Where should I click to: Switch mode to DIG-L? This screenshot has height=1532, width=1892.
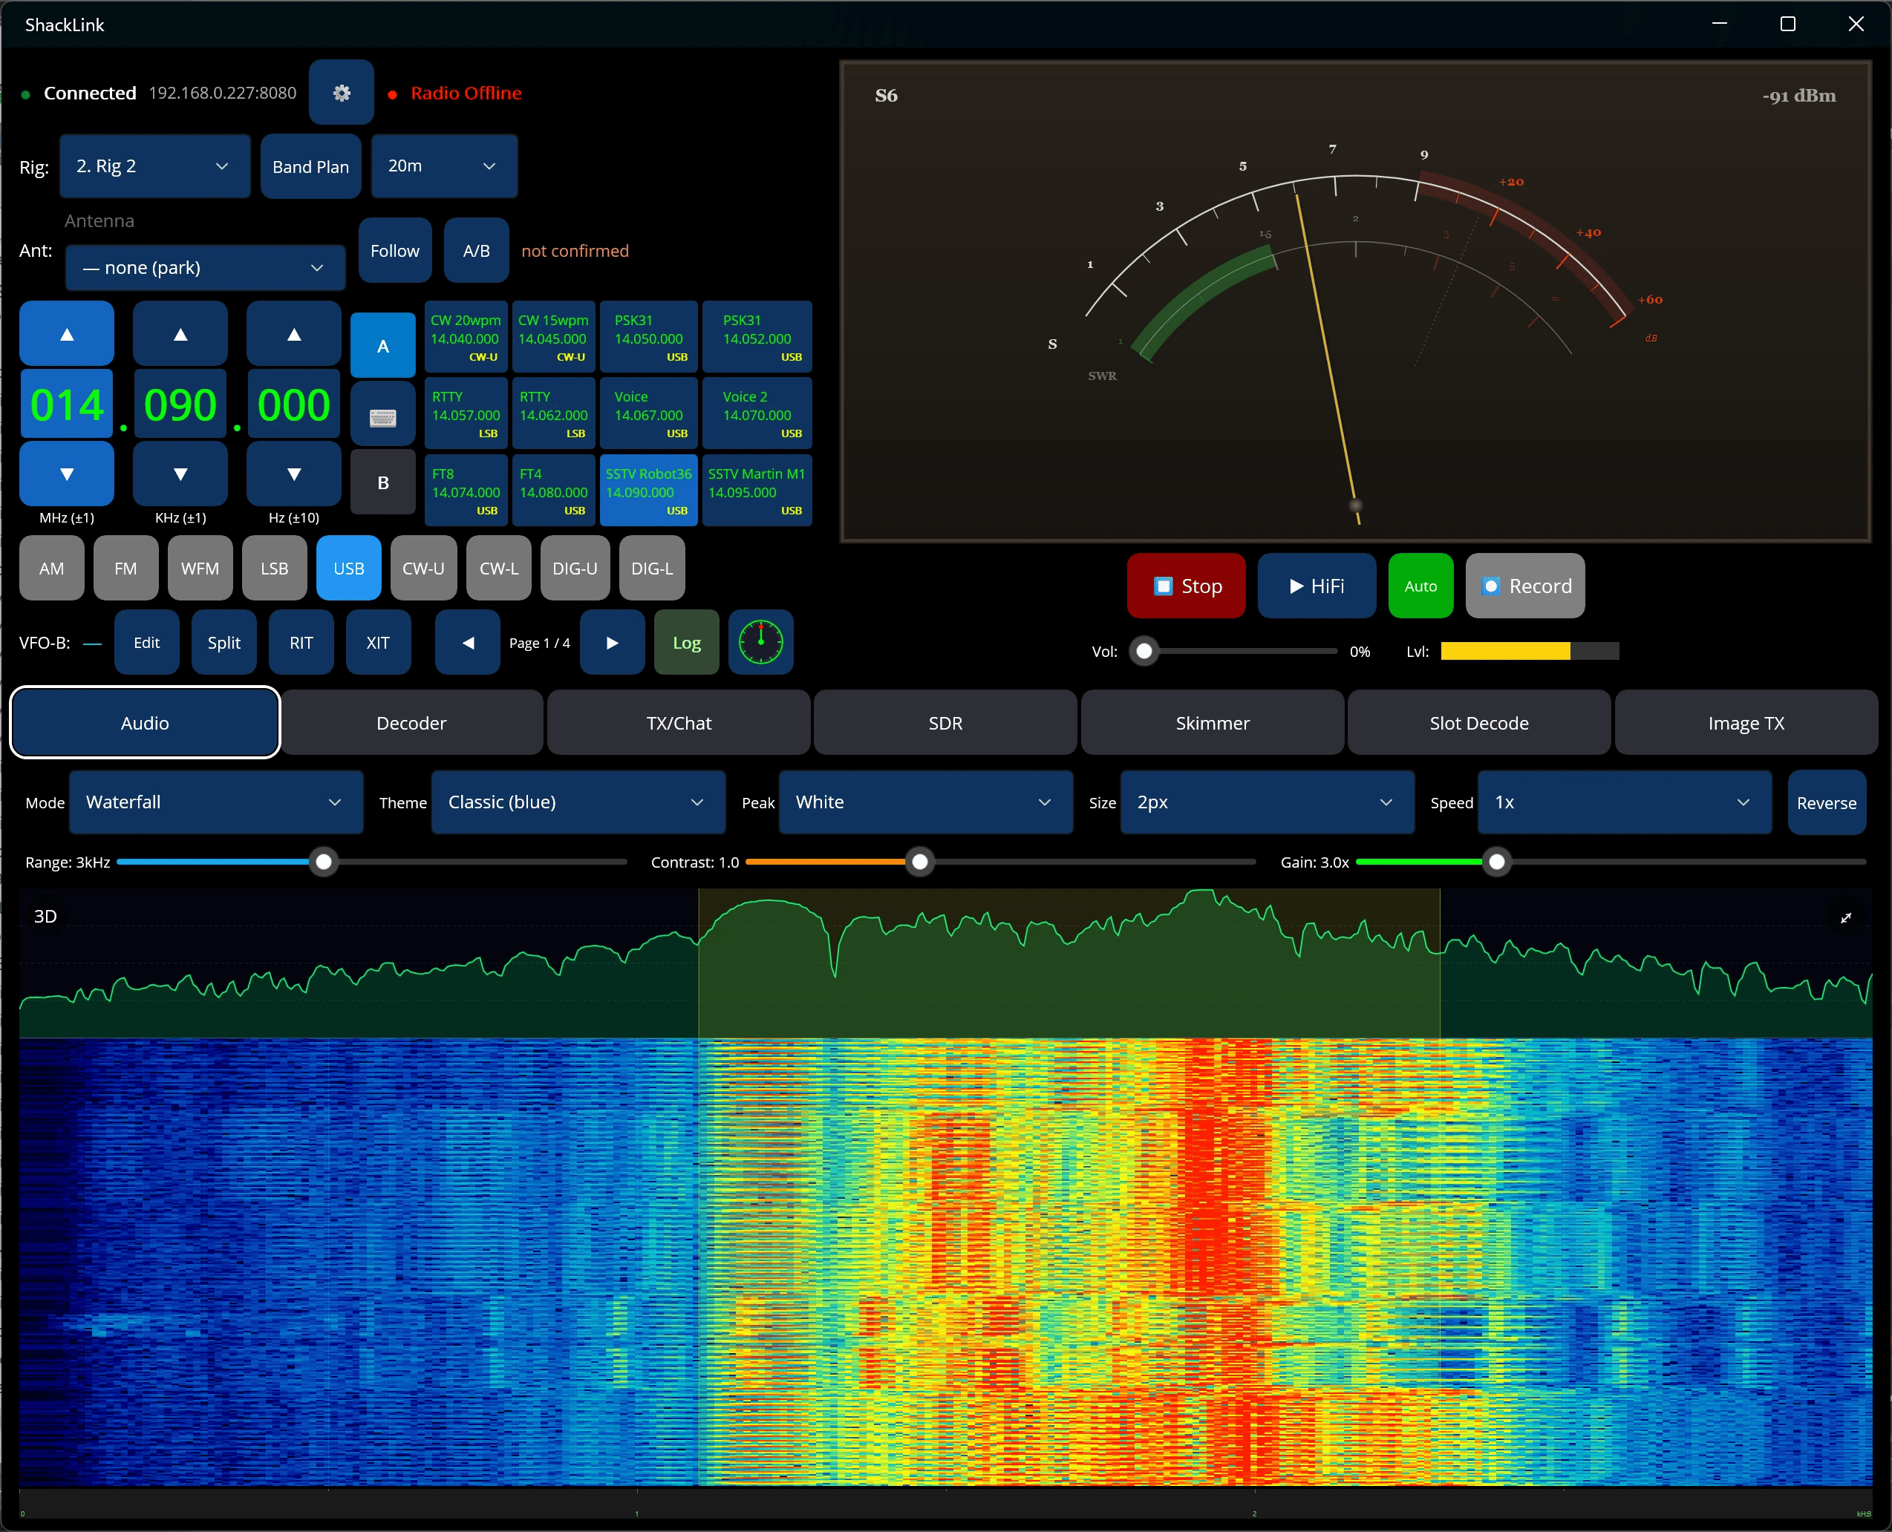653,569
